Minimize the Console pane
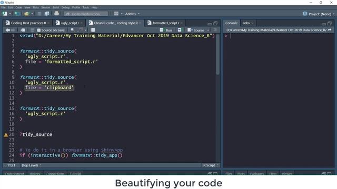Viewport: 337px width, 189px height. tap(324, 24)
